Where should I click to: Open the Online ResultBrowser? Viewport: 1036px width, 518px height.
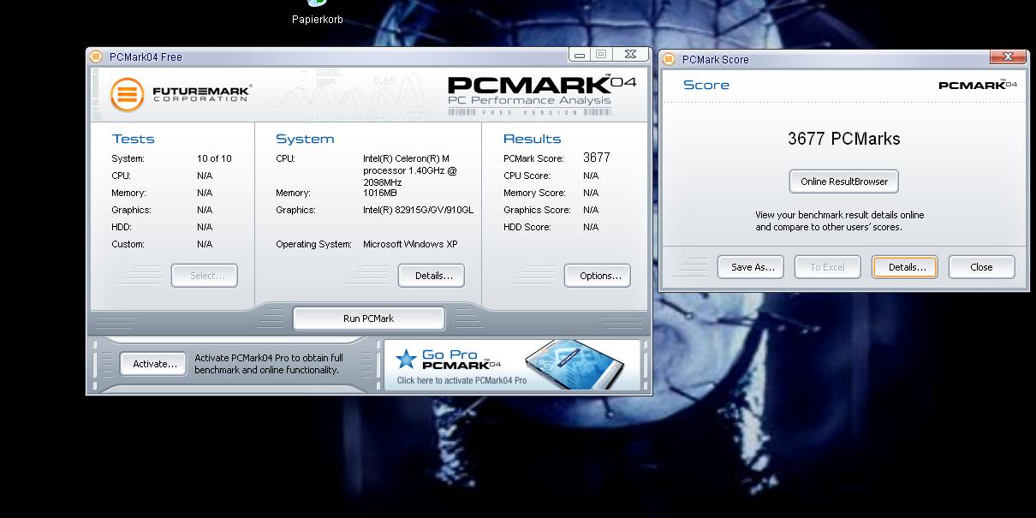click(x=844, y=182)
